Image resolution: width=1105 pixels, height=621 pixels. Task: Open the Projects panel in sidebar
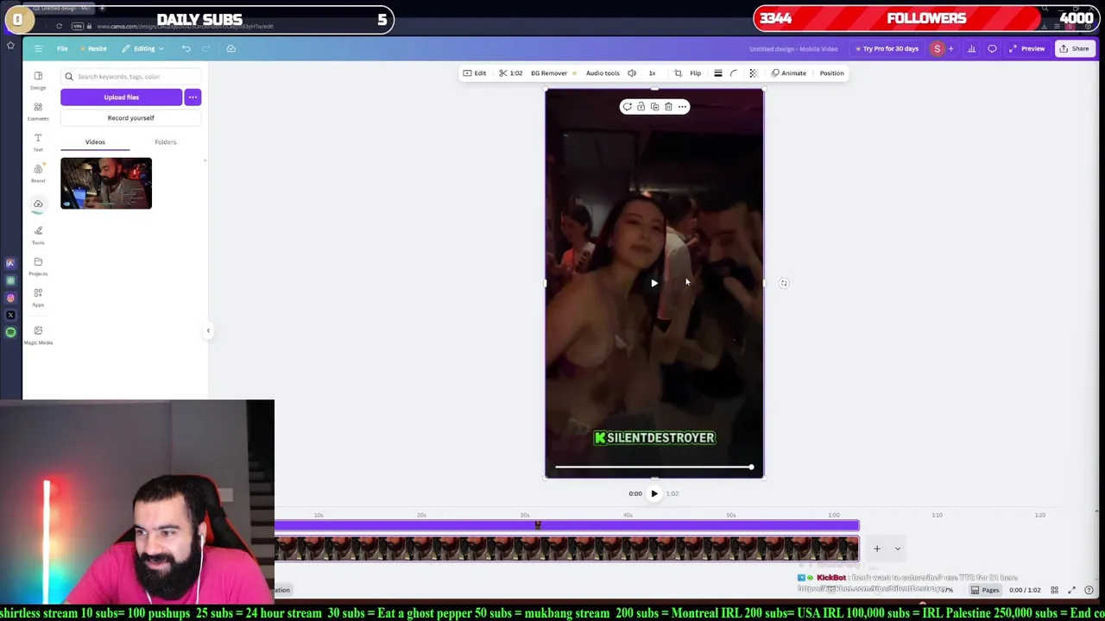(38, 266)
